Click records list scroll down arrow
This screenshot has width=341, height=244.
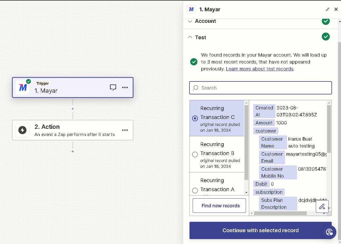pos(246,192)
